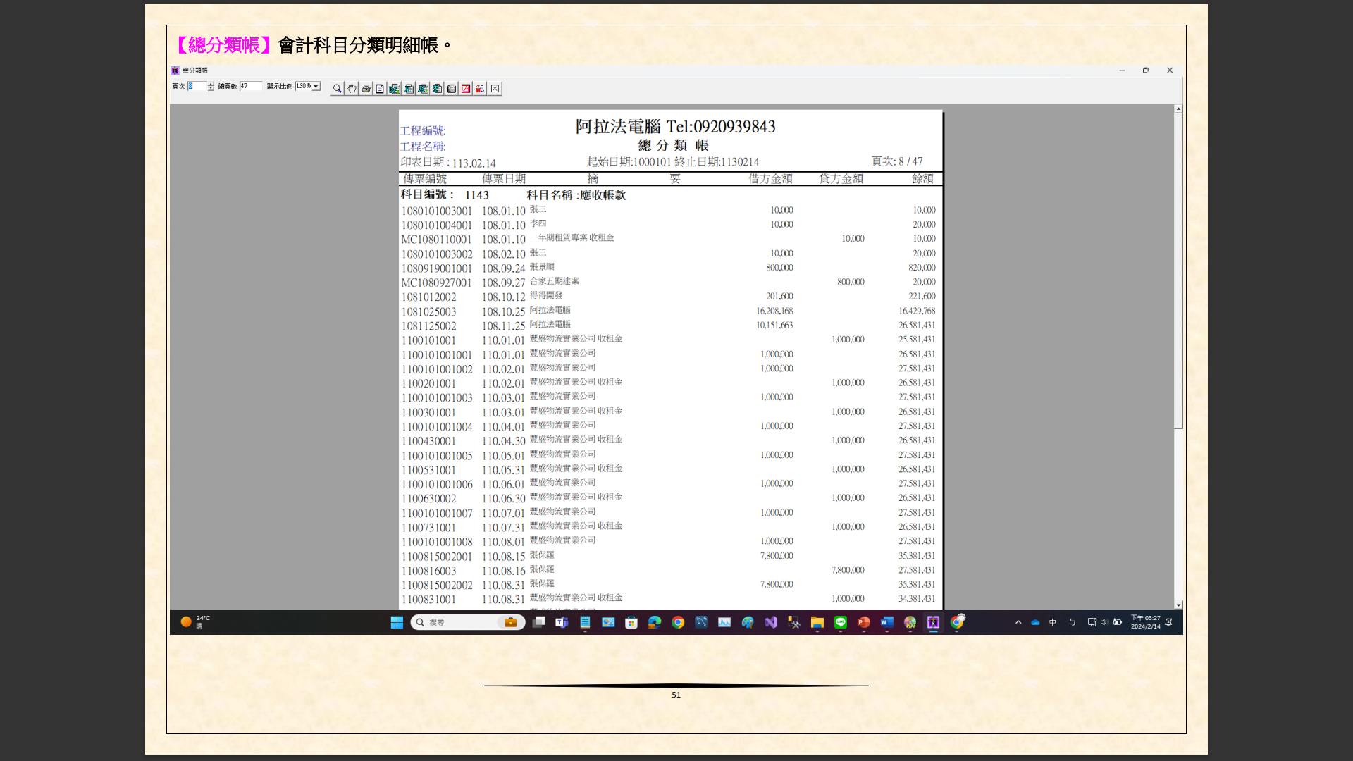The width and height of the screenshot is (1353, 761).
Task: Click the 頁次 page number field
Action: point(197,86)
